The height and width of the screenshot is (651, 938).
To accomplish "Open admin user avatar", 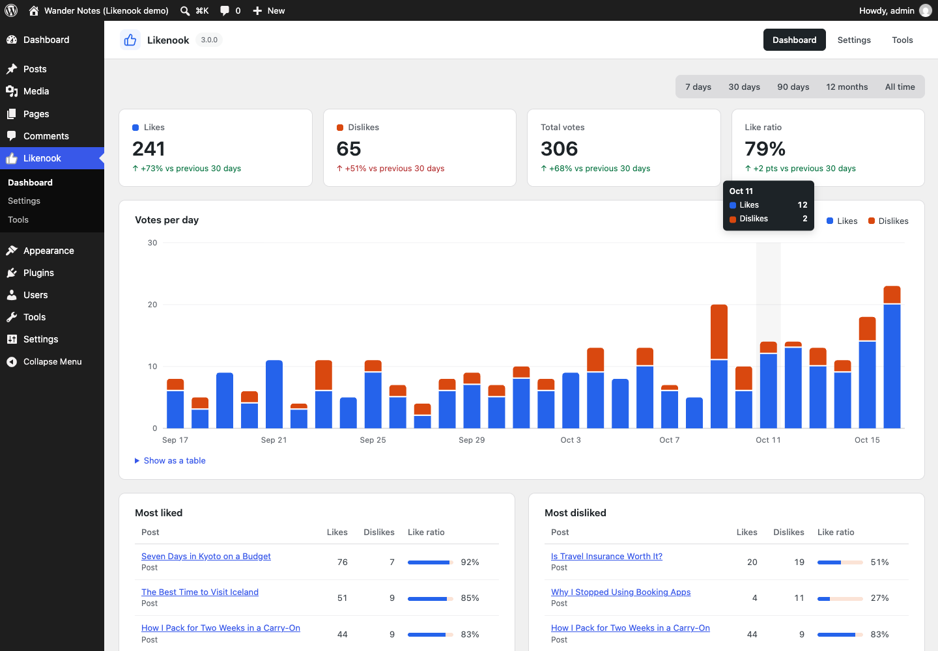I will coord(925,10).
